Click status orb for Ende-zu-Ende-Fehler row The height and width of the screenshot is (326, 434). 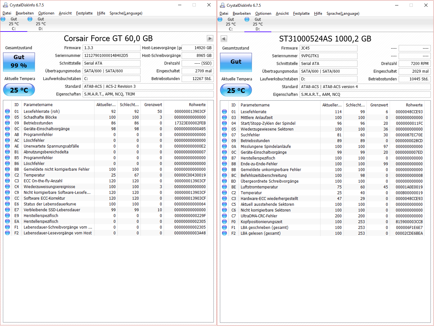click(224, 164)
